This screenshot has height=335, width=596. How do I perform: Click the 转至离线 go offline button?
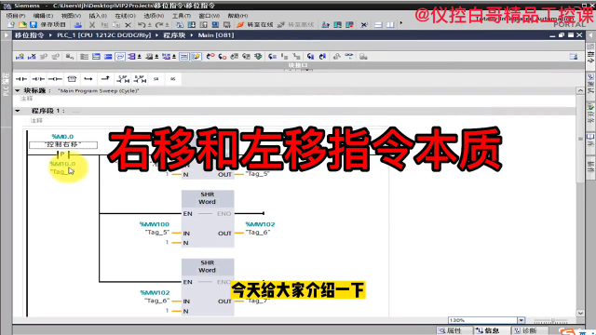[x=296, y=25]
